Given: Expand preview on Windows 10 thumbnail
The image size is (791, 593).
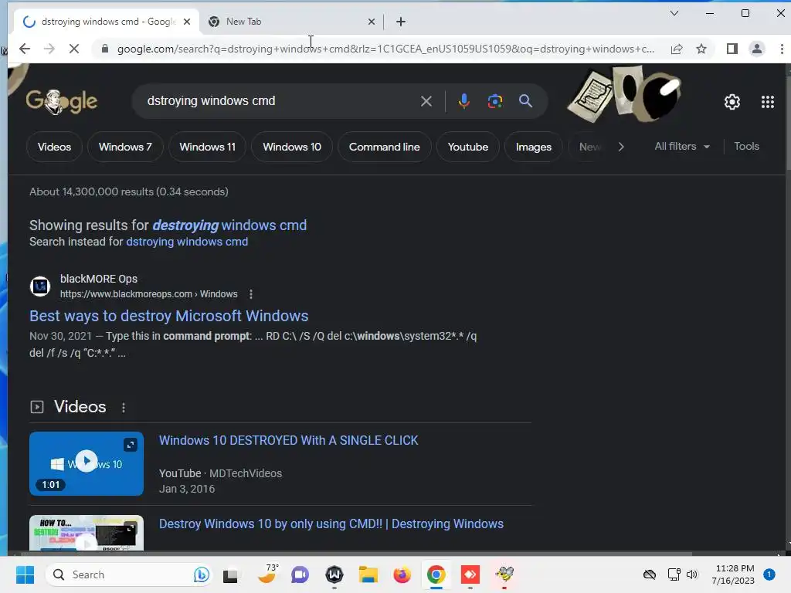Looking at the screenshot, I should (x=130, y=445).
